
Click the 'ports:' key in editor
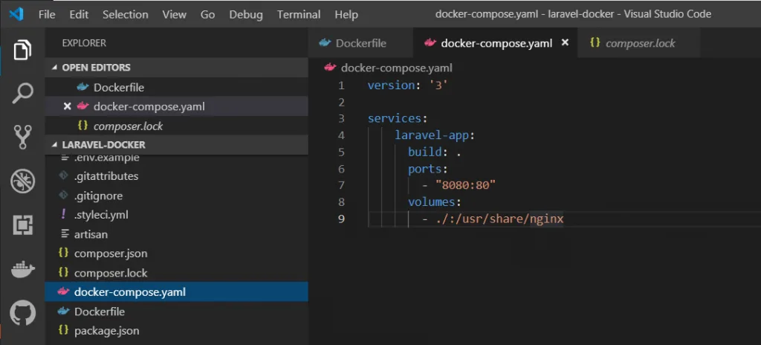click(x=427, y=169)
